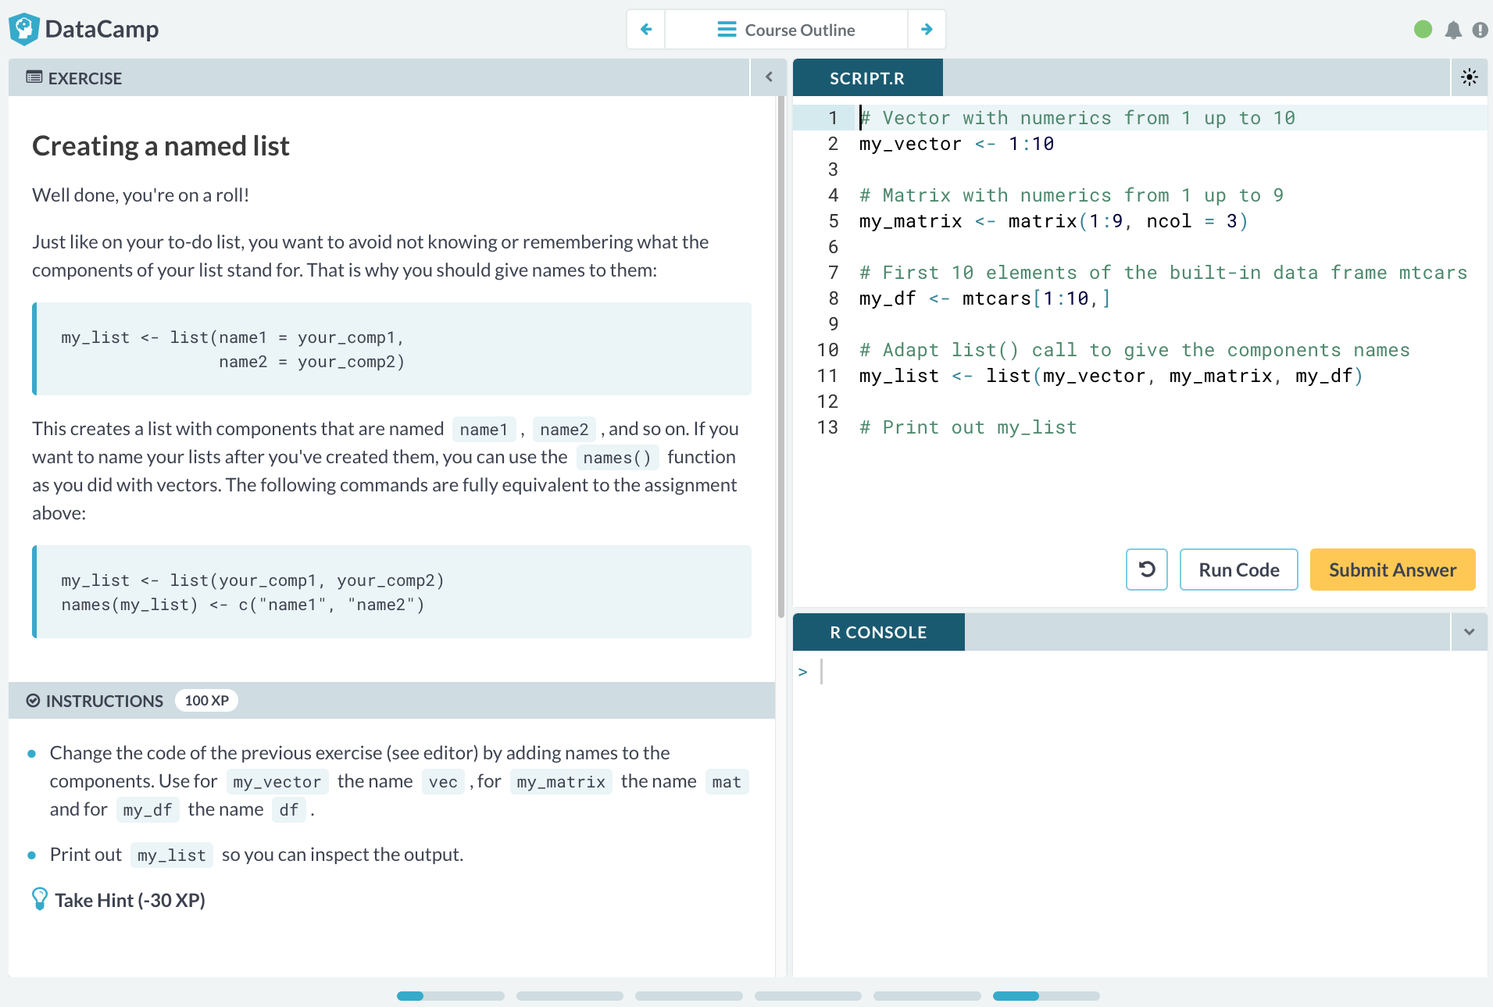Collapse the R console chevron
The height and width of the screenshot is (1007, 1493).
[x=1469, y=632]
